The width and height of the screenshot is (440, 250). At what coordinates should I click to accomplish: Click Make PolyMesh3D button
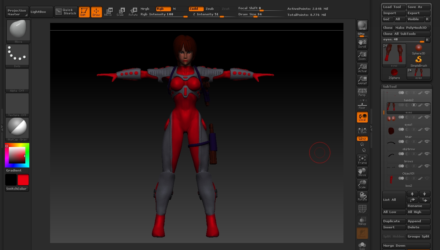point(413,28)
